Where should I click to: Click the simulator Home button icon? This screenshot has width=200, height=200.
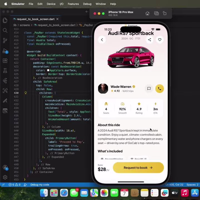(147, 13)
